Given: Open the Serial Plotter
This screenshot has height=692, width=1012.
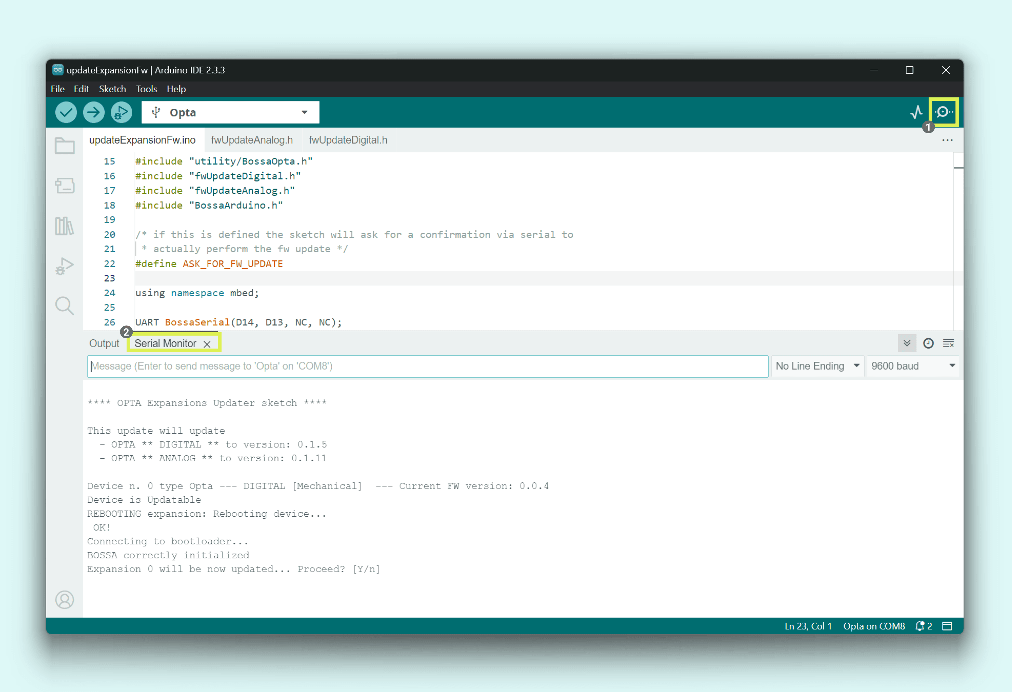Looking at the screenshot, I should point(916,112).
